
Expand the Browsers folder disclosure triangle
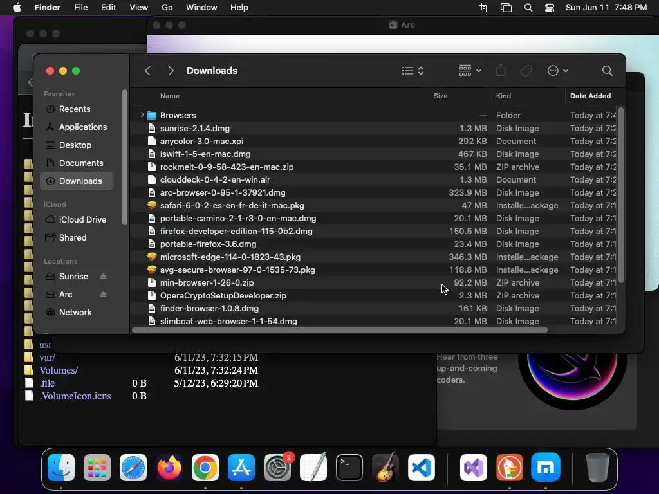pyautogui.click(x=142, y=114)
